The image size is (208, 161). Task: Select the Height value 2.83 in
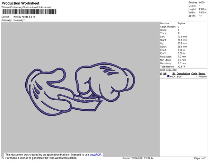click(x=202, y=9)
